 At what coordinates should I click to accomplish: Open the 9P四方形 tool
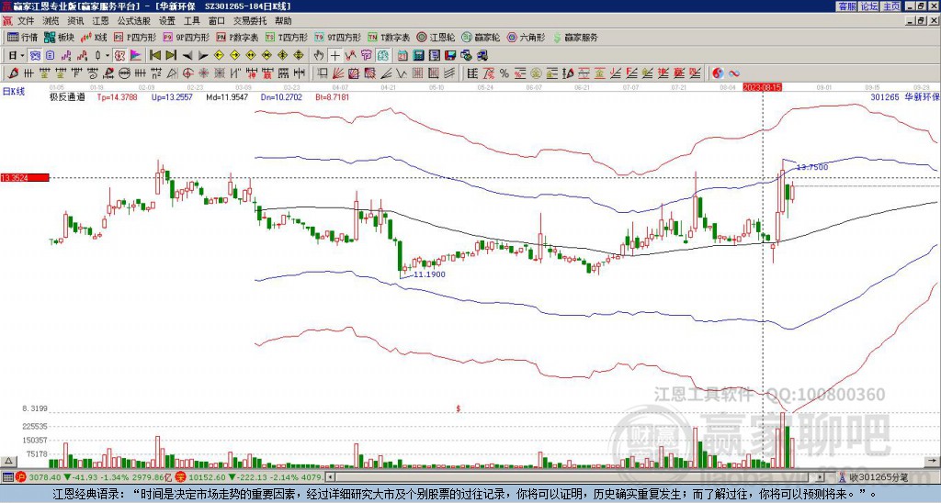187,37
